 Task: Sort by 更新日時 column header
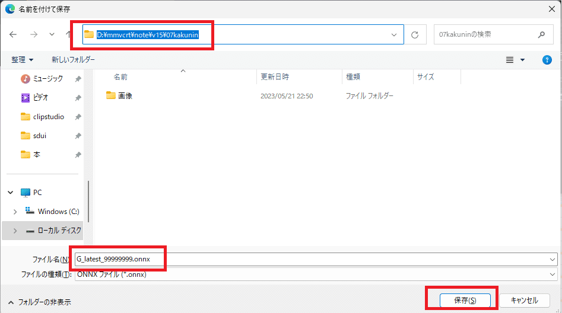pyautogui.click(x=275, y=77)
